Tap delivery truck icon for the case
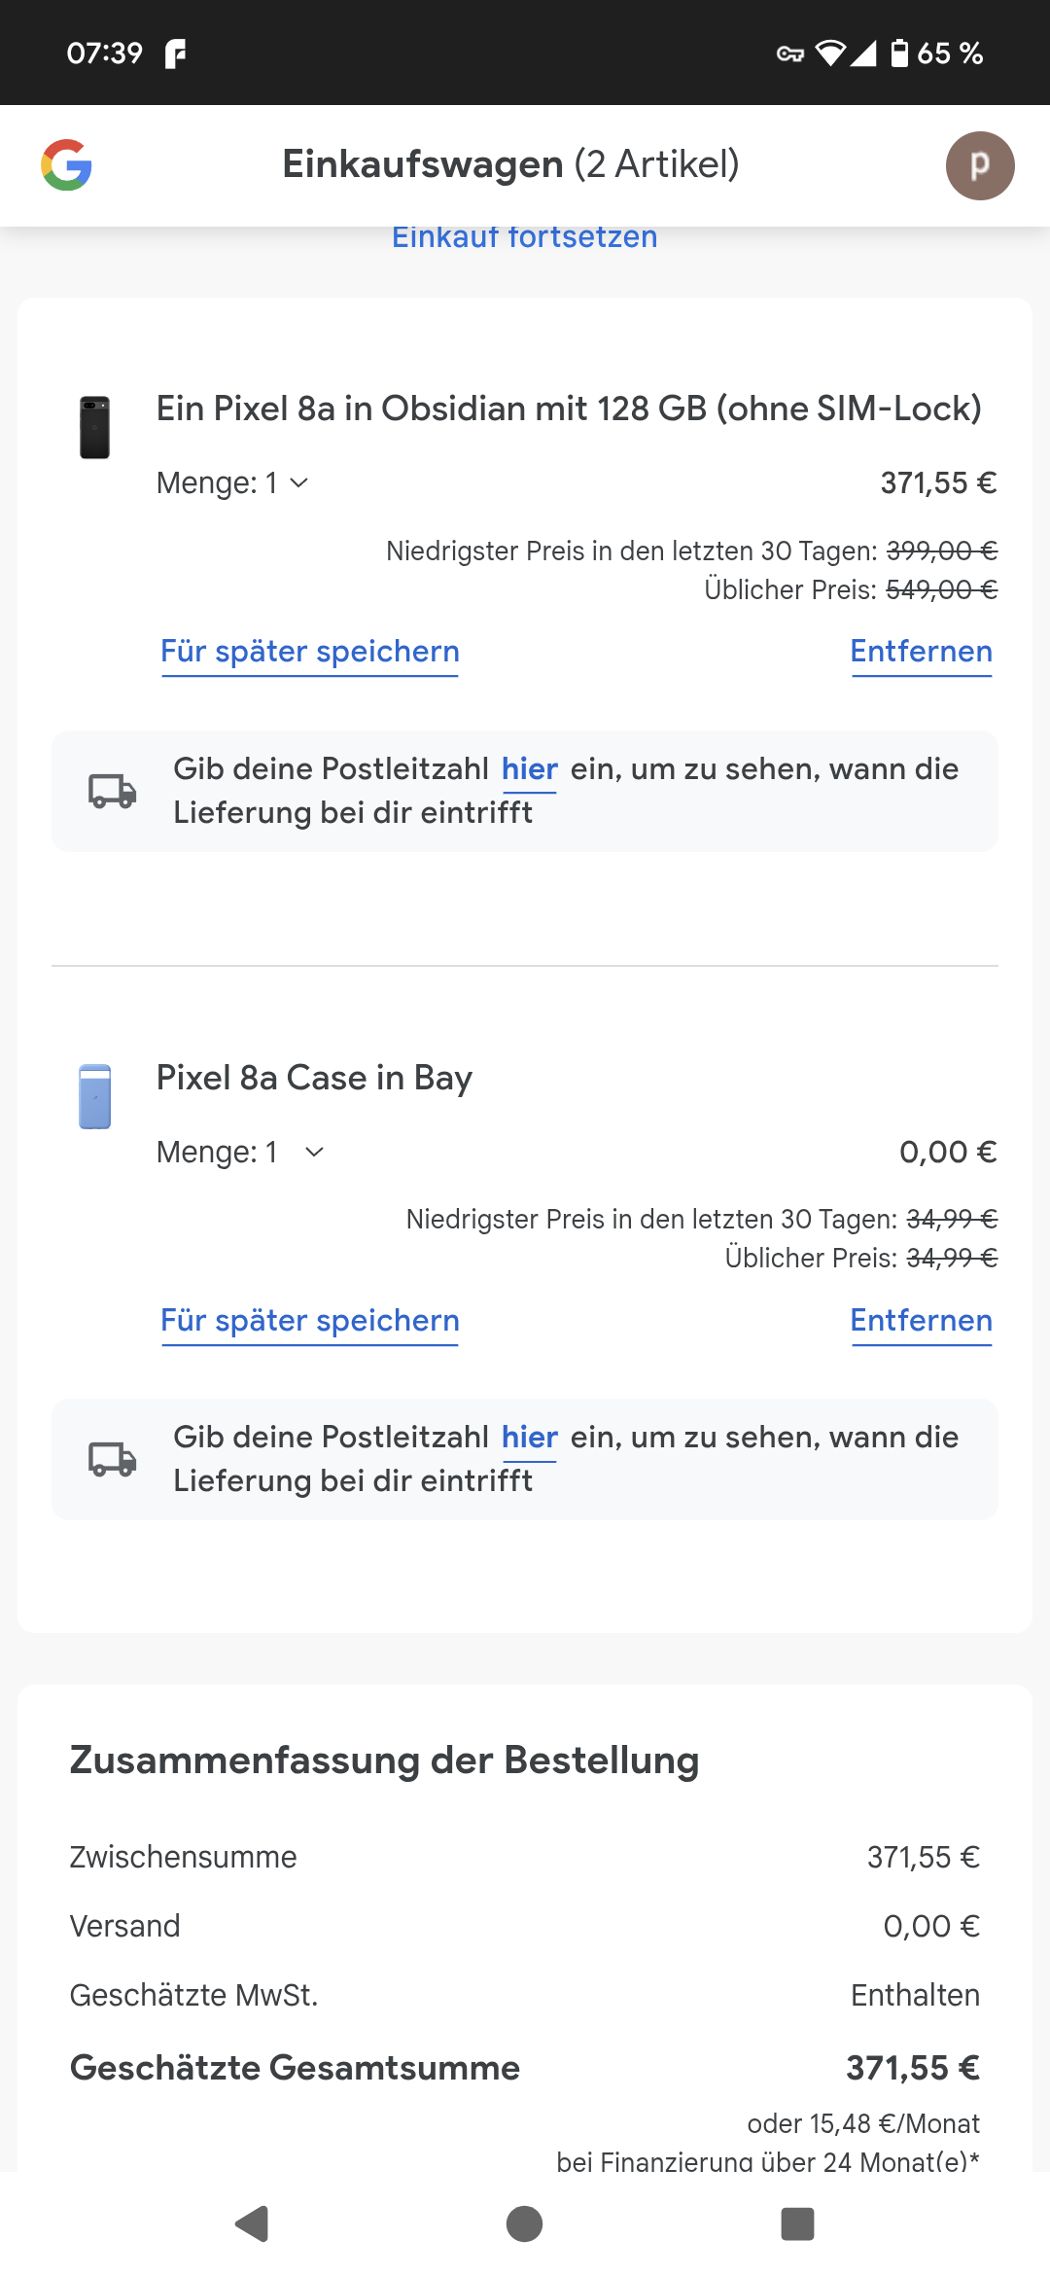Viewport: 1050px width, 2276px height. [x=113, y=1459]
